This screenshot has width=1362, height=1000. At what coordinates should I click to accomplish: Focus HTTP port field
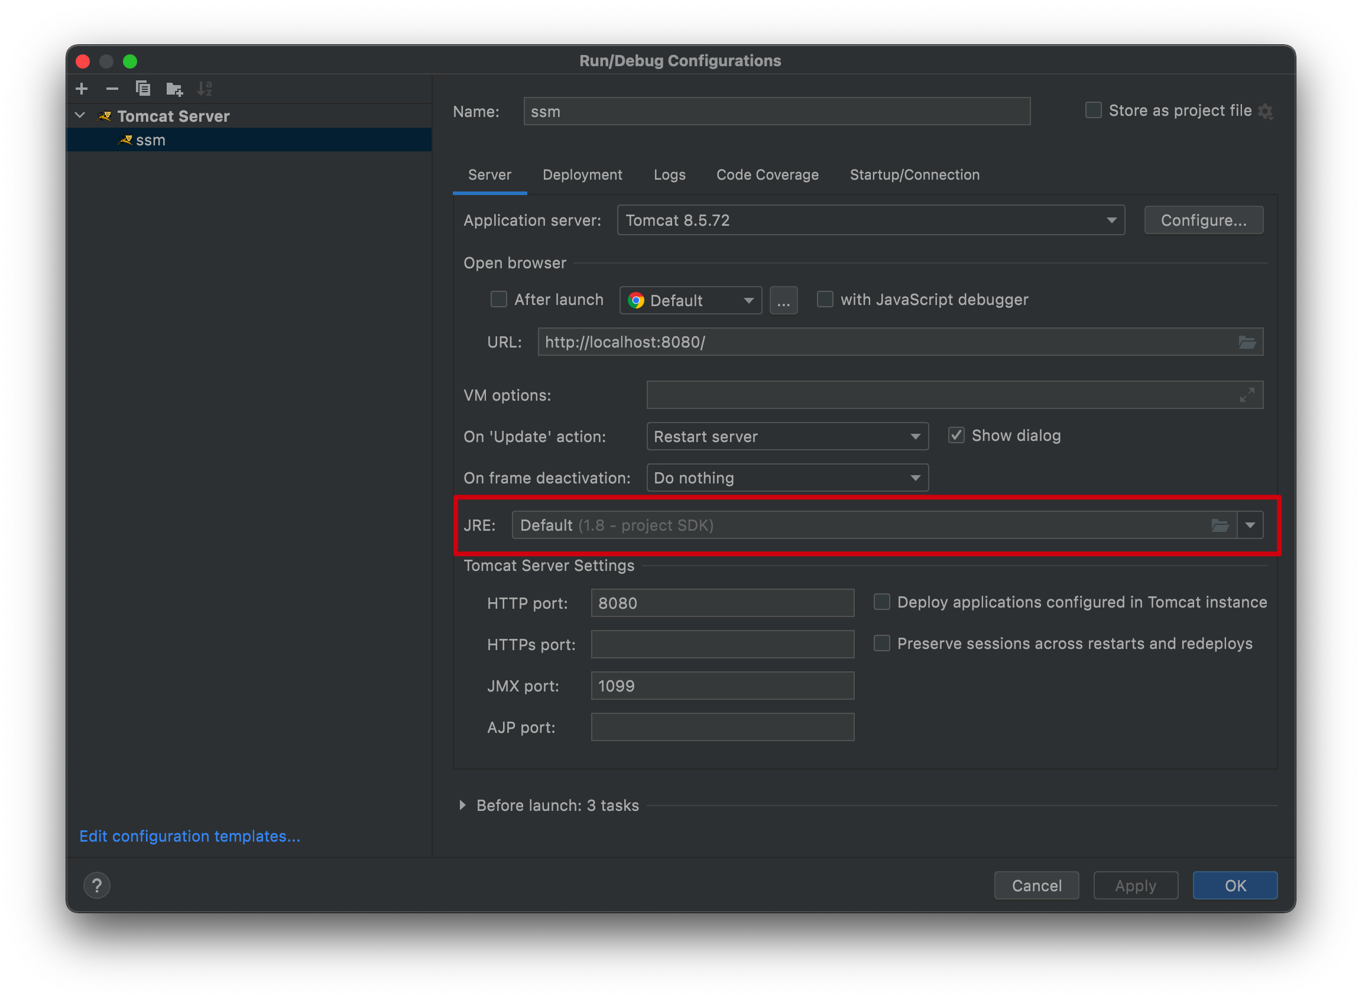coord(722,603)
